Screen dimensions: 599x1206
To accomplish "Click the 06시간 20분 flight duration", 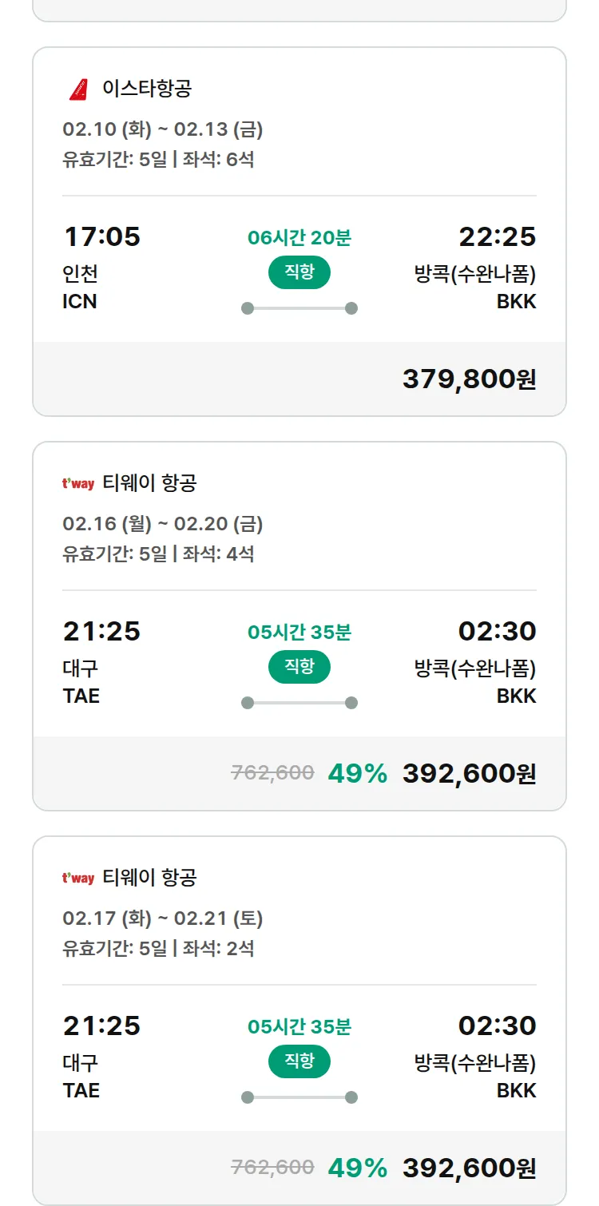I will point(299,237).
